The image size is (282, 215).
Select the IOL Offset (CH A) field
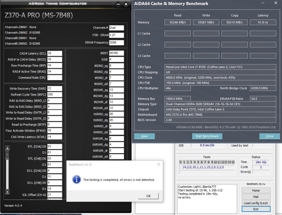[55, 195]
